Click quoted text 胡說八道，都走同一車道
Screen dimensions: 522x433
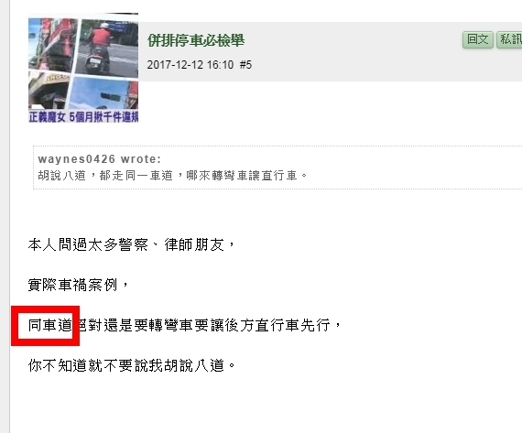point(105,176)
